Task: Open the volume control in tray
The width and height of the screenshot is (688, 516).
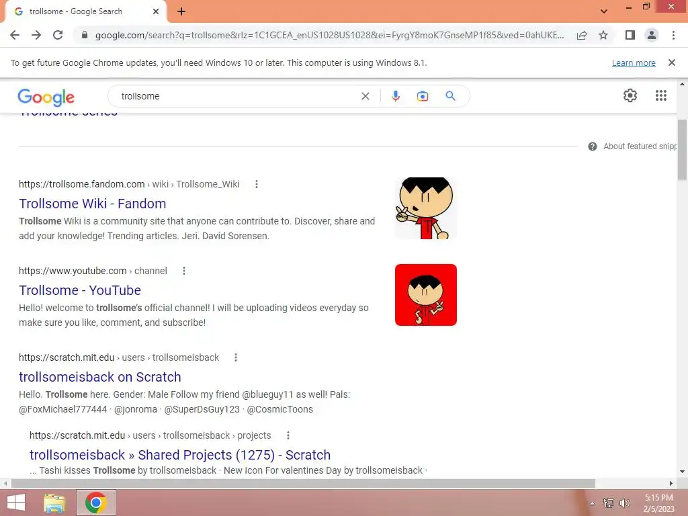Action: pyautogui.click(x=624, y=503)
